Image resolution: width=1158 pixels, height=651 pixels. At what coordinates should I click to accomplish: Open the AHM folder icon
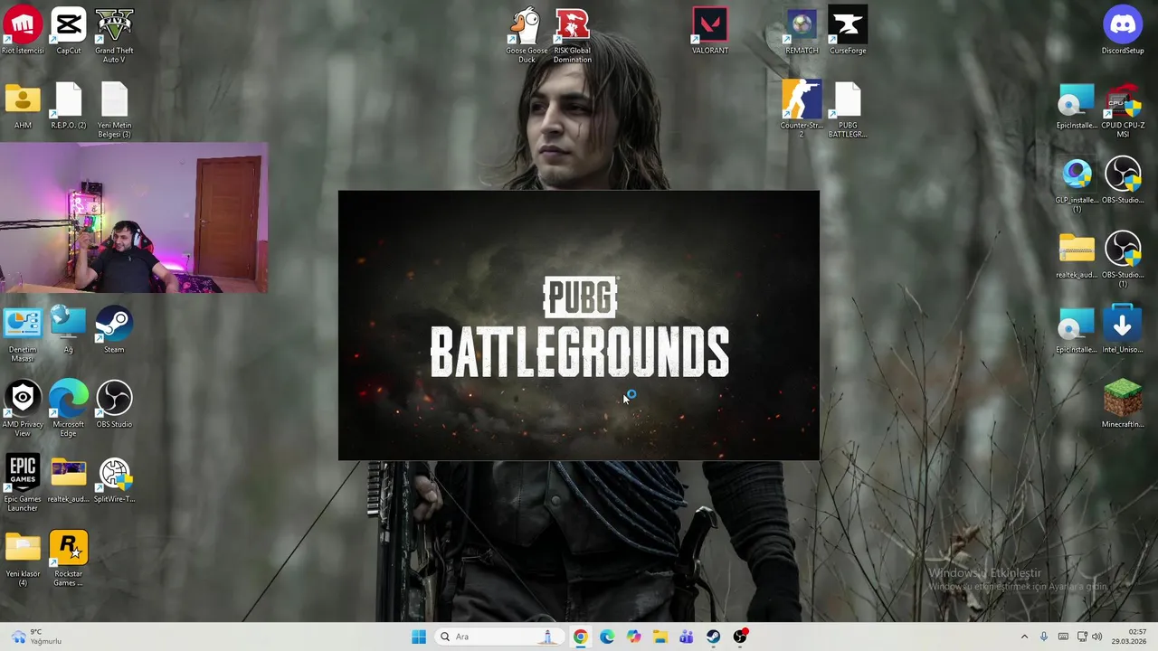pyautogui.click(x=23, y=107)
